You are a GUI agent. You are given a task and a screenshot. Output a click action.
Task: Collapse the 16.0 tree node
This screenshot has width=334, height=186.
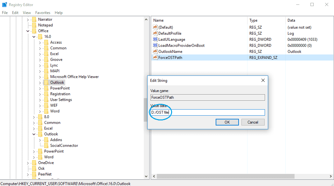pos(34,37)
